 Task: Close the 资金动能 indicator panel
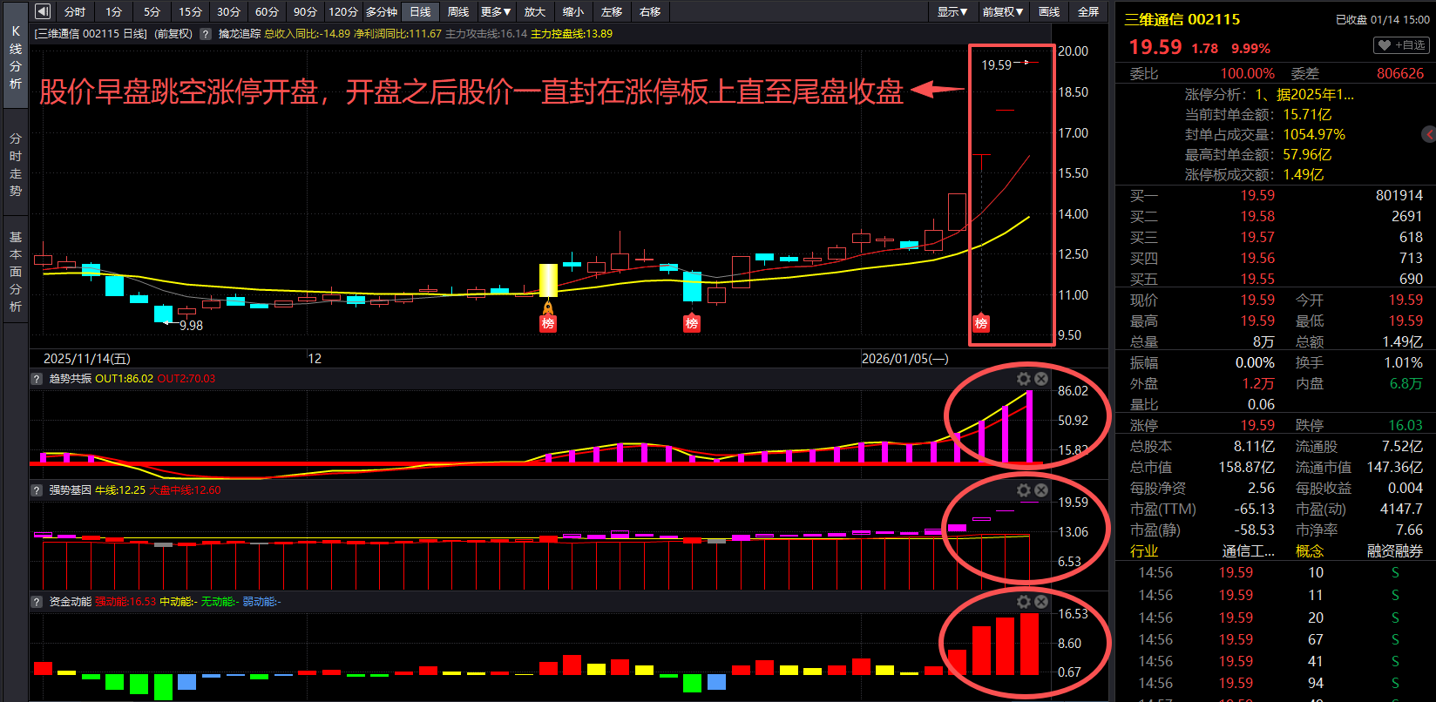click(x=1040, y=602)
